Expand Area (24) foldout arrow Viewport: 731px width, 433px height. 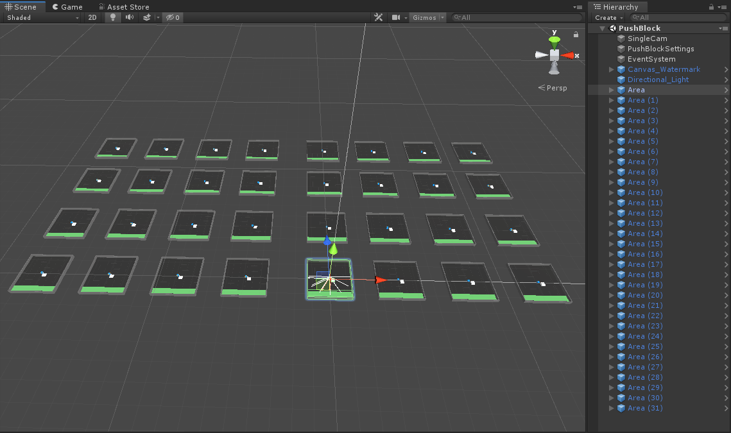(611, 336)
